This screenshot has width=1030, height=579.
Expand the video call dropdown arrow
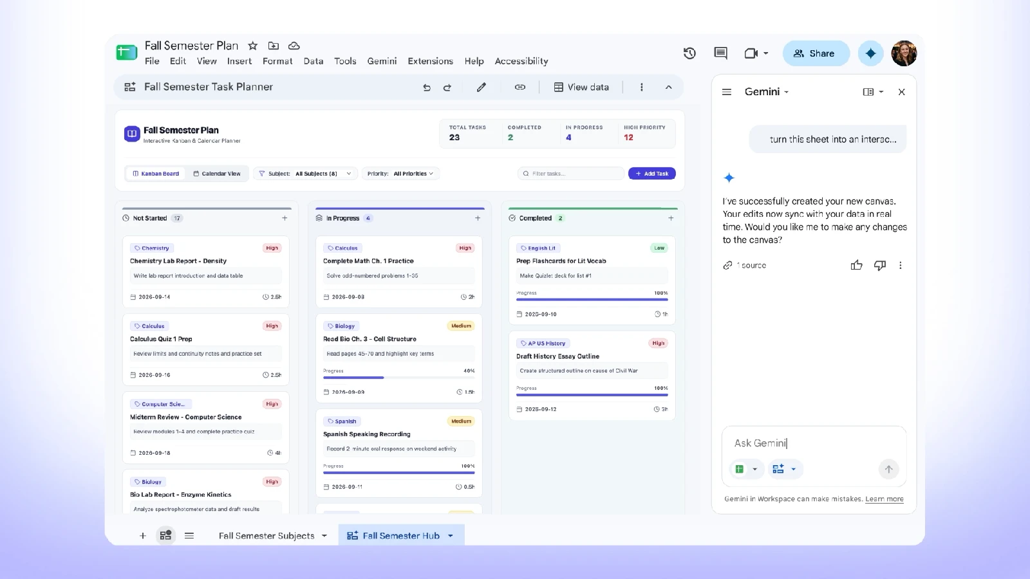pos(765,53)
